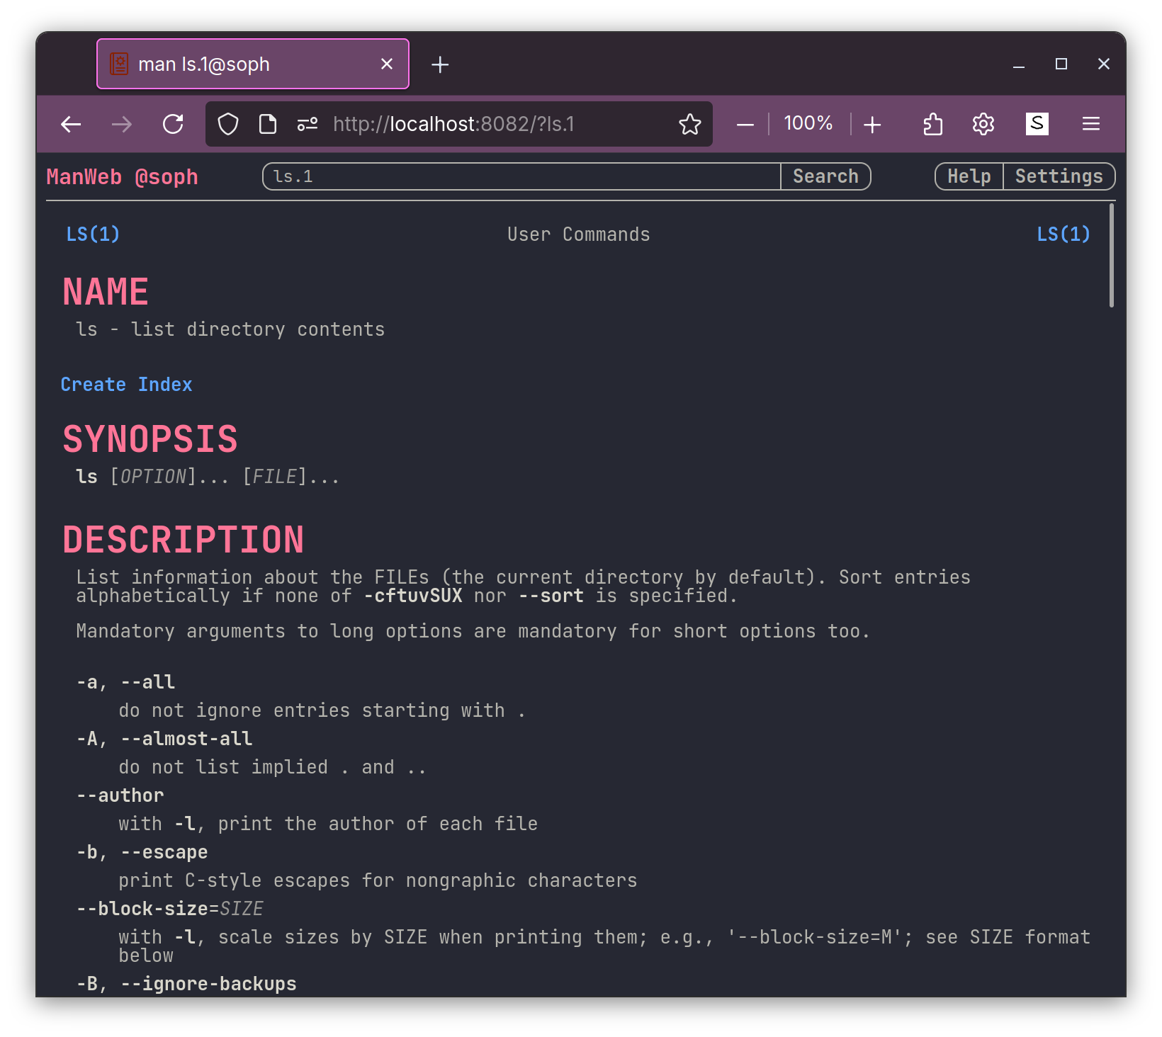Viewport: 1162px width, 1037px height.
Task: Open a new browser tab
Action: (x=440, y=64)
